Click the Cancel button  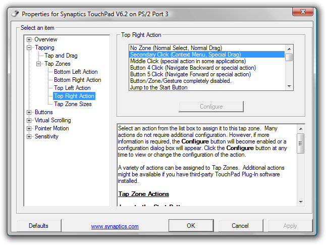coord(240,226)
